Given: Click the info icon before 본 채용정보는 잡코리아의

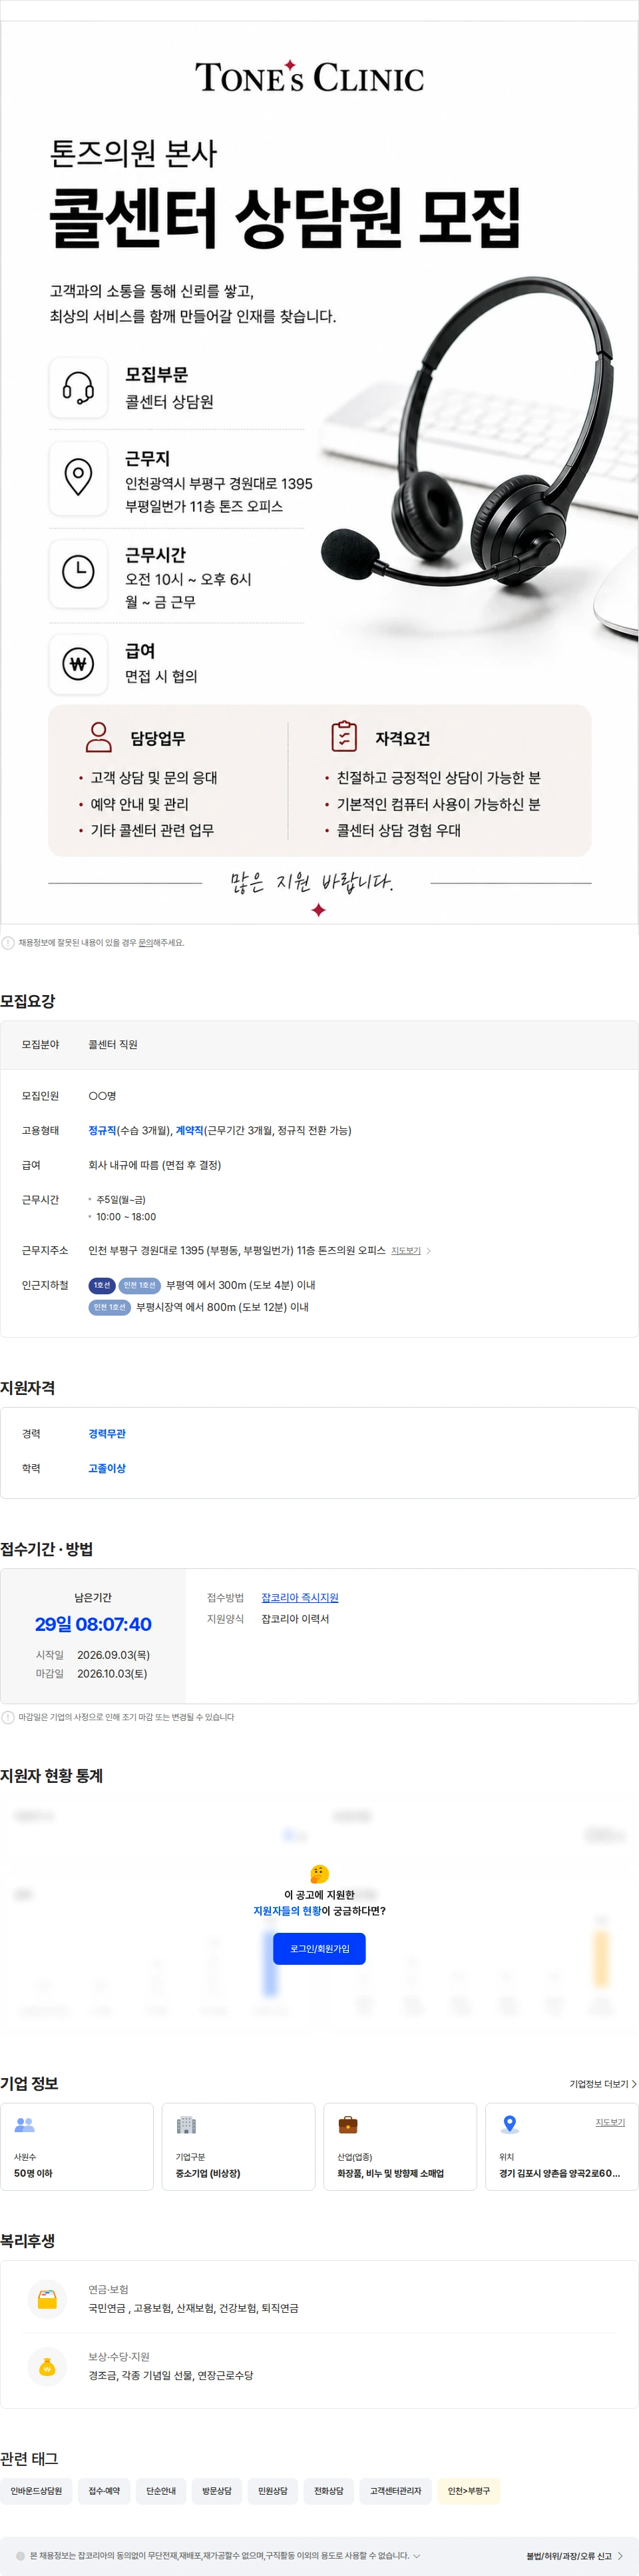Looking at the screenshot, I should 20,2555.
